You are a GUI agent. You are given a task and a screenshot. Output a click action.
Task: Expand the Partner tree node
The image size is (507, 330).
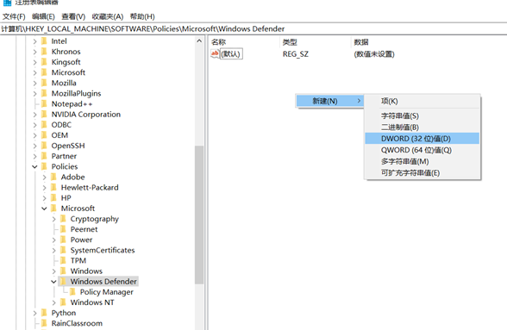pos(34,156)
